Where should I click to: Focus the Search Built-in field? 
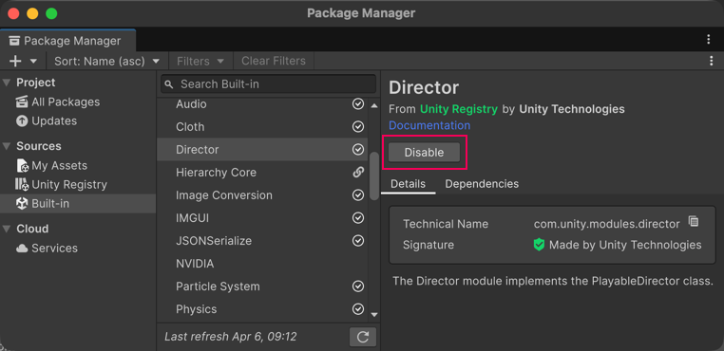click(268, 83)
